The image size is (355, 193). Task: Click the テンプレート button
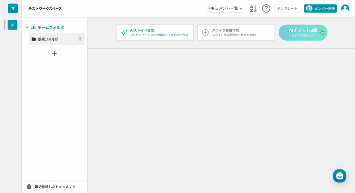point(287,9)
